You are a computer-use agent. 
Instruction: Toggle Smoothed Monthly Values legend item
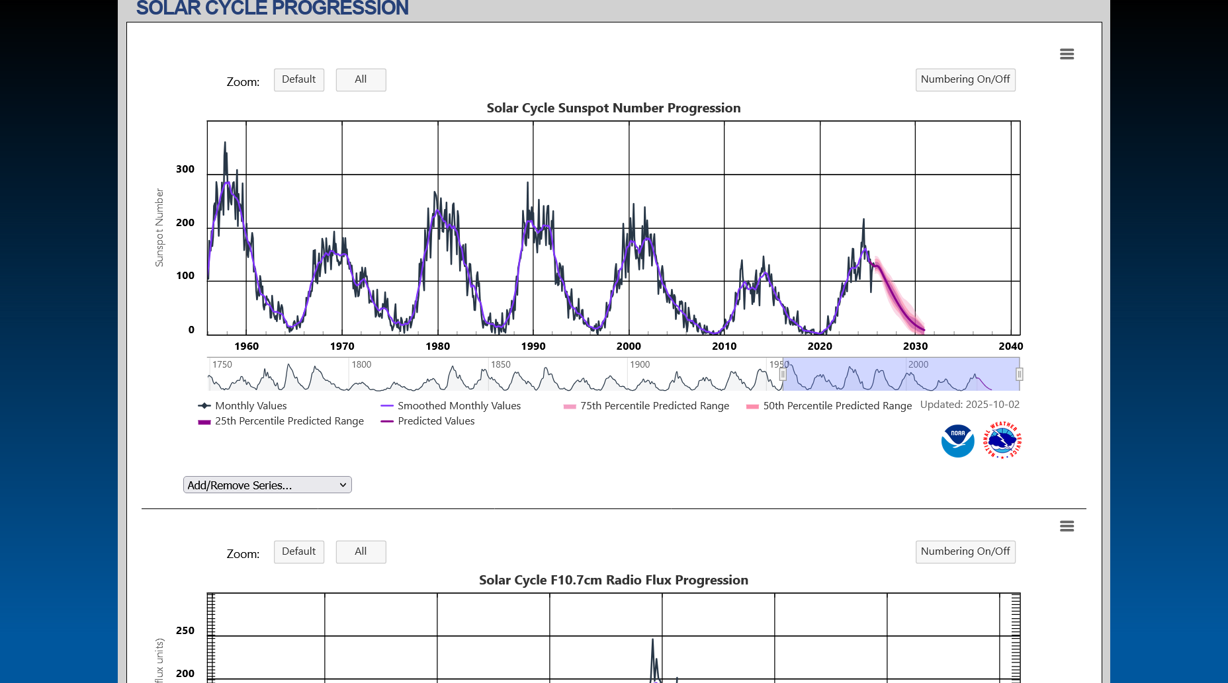pos(459,406)
